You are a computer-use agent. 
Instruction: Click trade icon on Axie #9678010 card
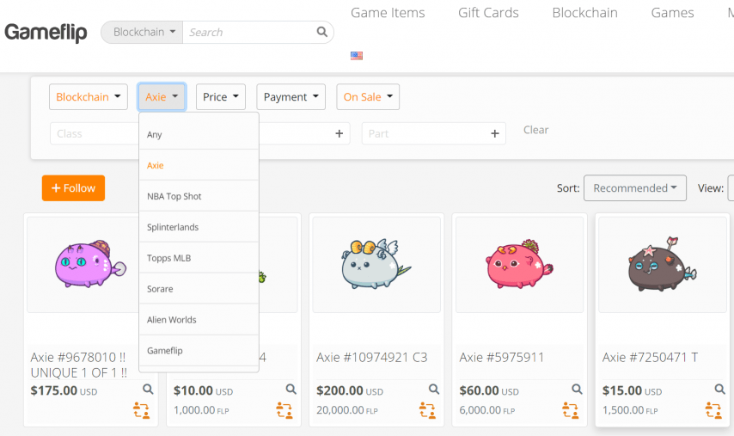141,410
